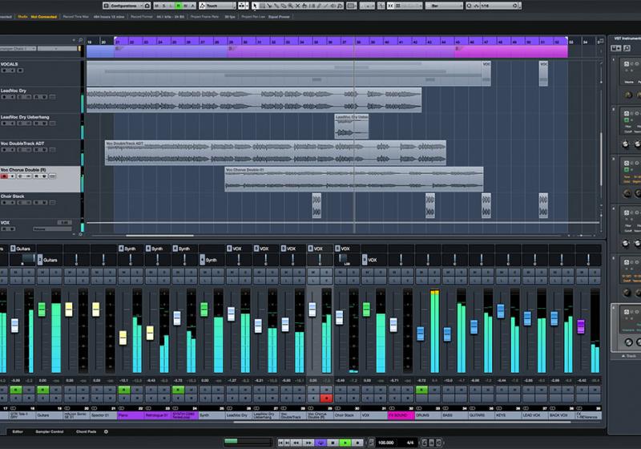Click the Voc DoubleTrack channel volume fader

(x=285, y=325)
